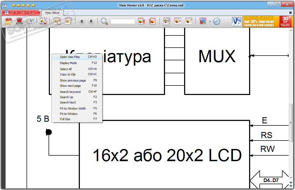Choose Copy to Clip menu entry
This screenshot has height=190, width=295.
[x=77, y=74]
